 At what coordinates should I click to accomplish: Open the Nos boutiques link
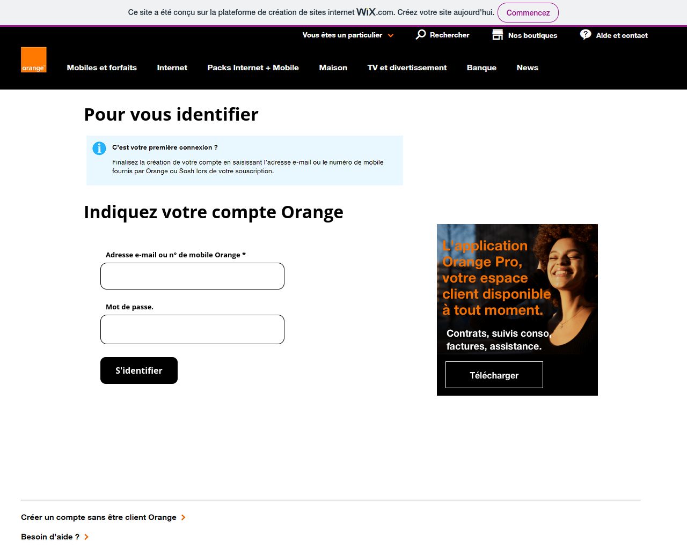tap(532, 35)
